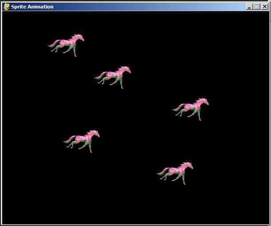Click the rightmost horse sprite
The height and width of the screenshot is (226, 271).
click(191, 108)
